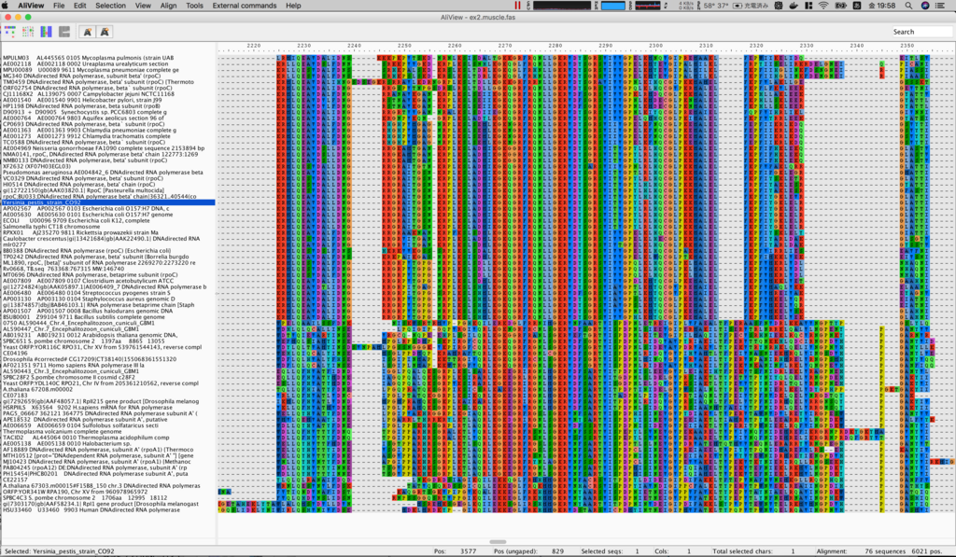The width and height of the screenshot is (956, 557).
Task: Click the blue and green columns toolbar icon
Action: (47, 31)
